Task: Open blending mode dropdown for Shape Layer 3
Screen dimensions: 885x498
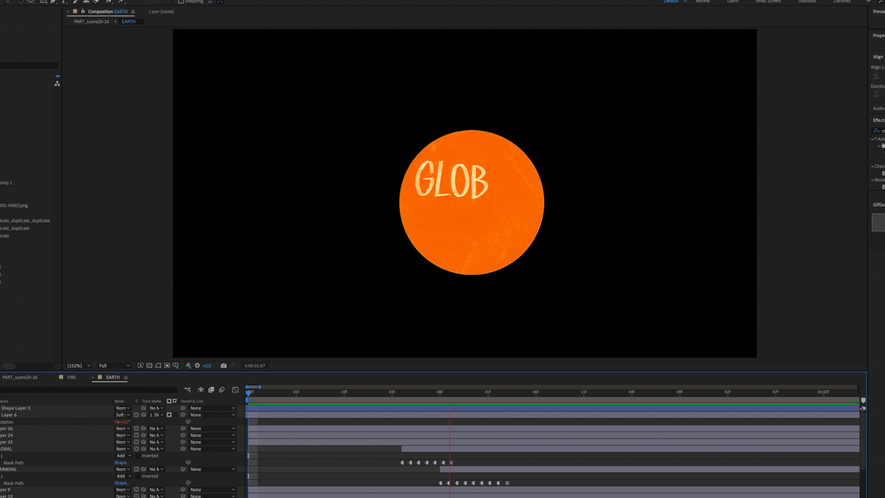Action: tap(123, 408)
